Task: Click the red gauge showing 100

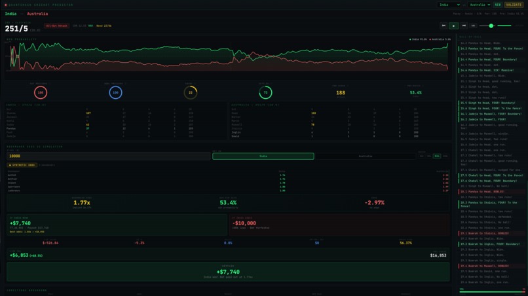Action: pyautogui.click(x=41, y=92)
